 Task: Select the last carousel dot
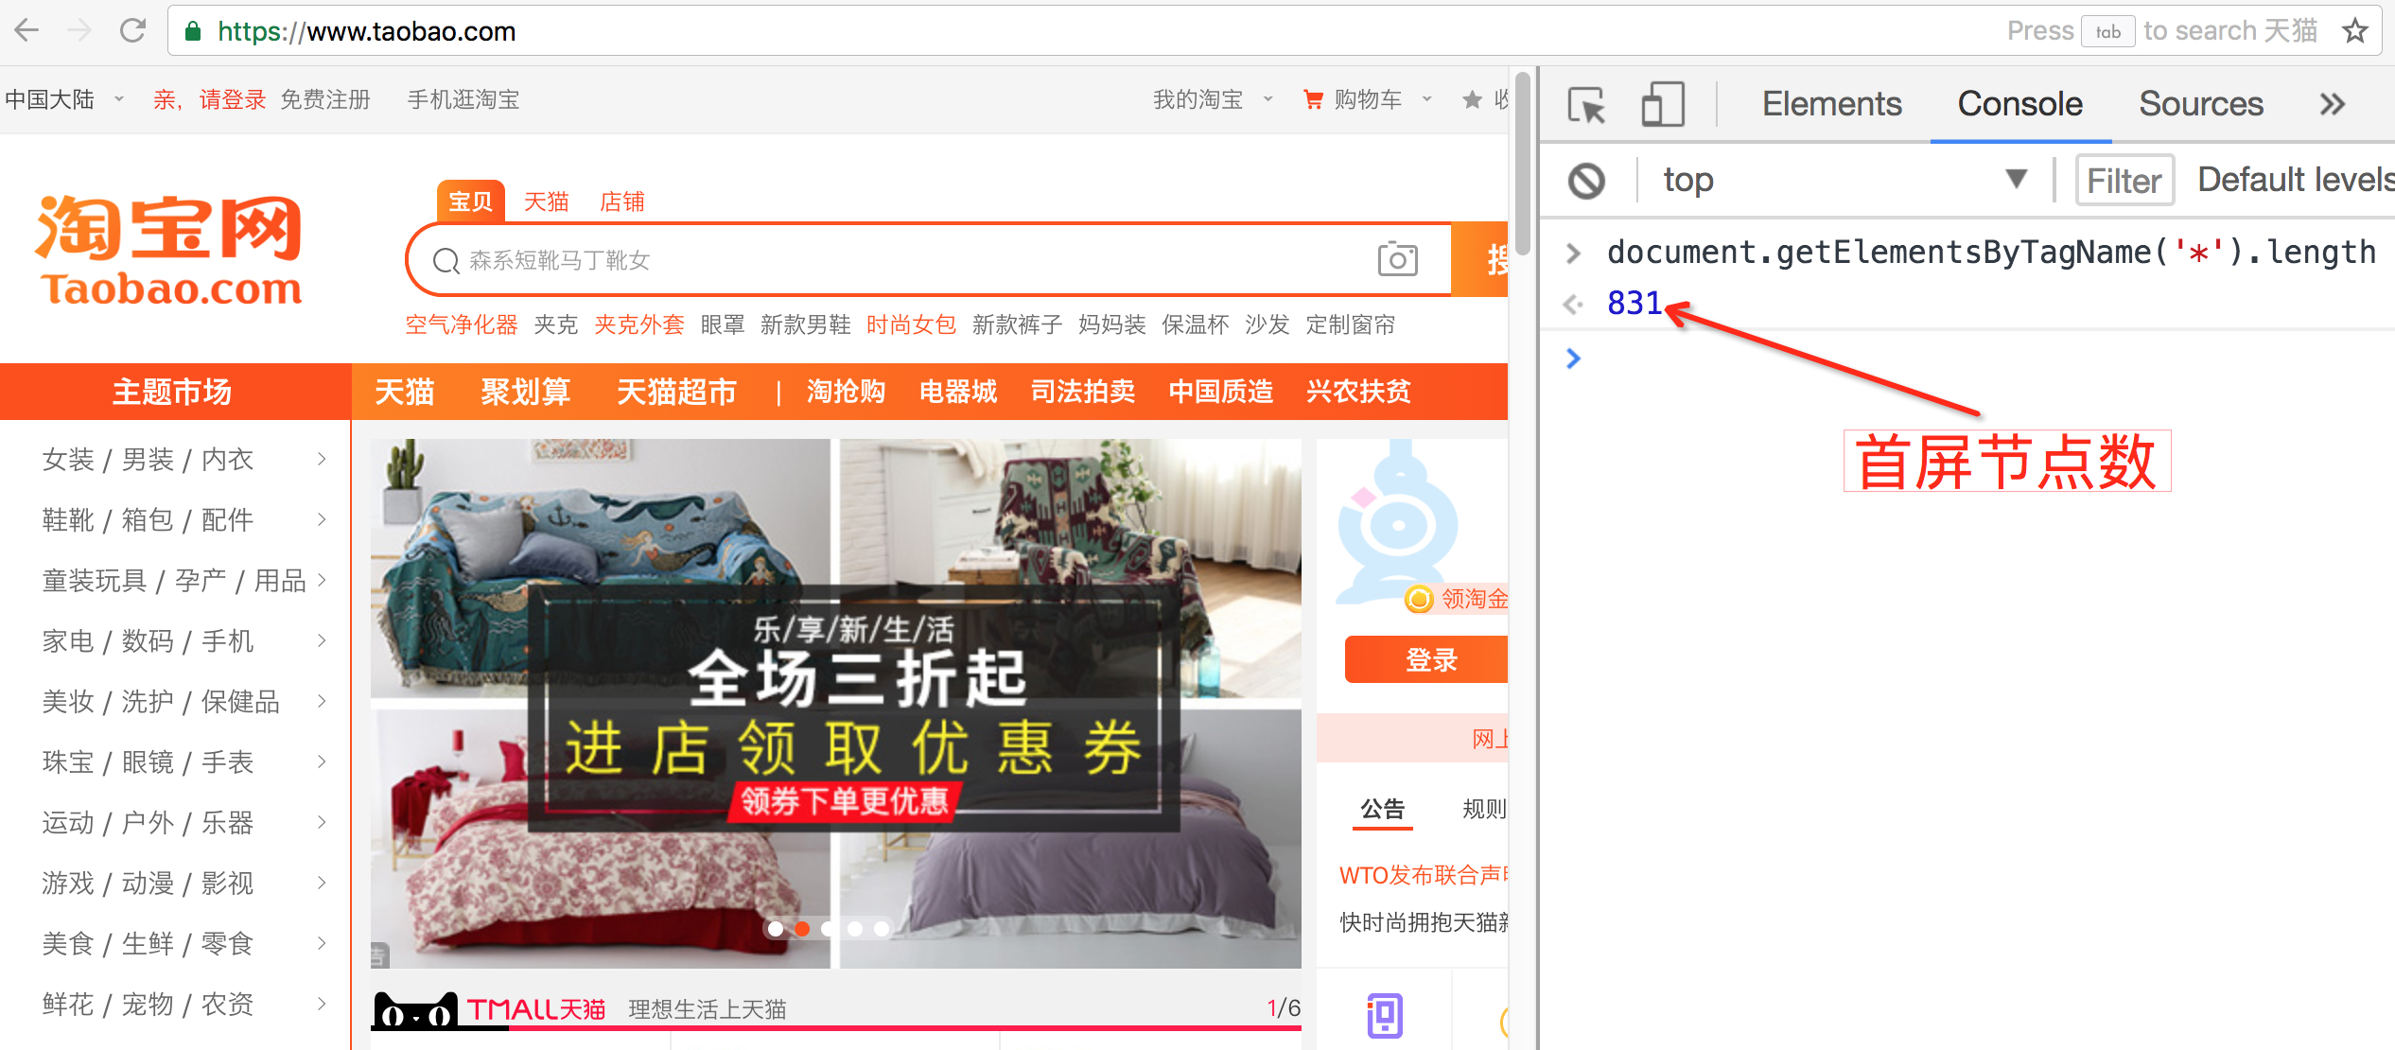coord(882,929)
